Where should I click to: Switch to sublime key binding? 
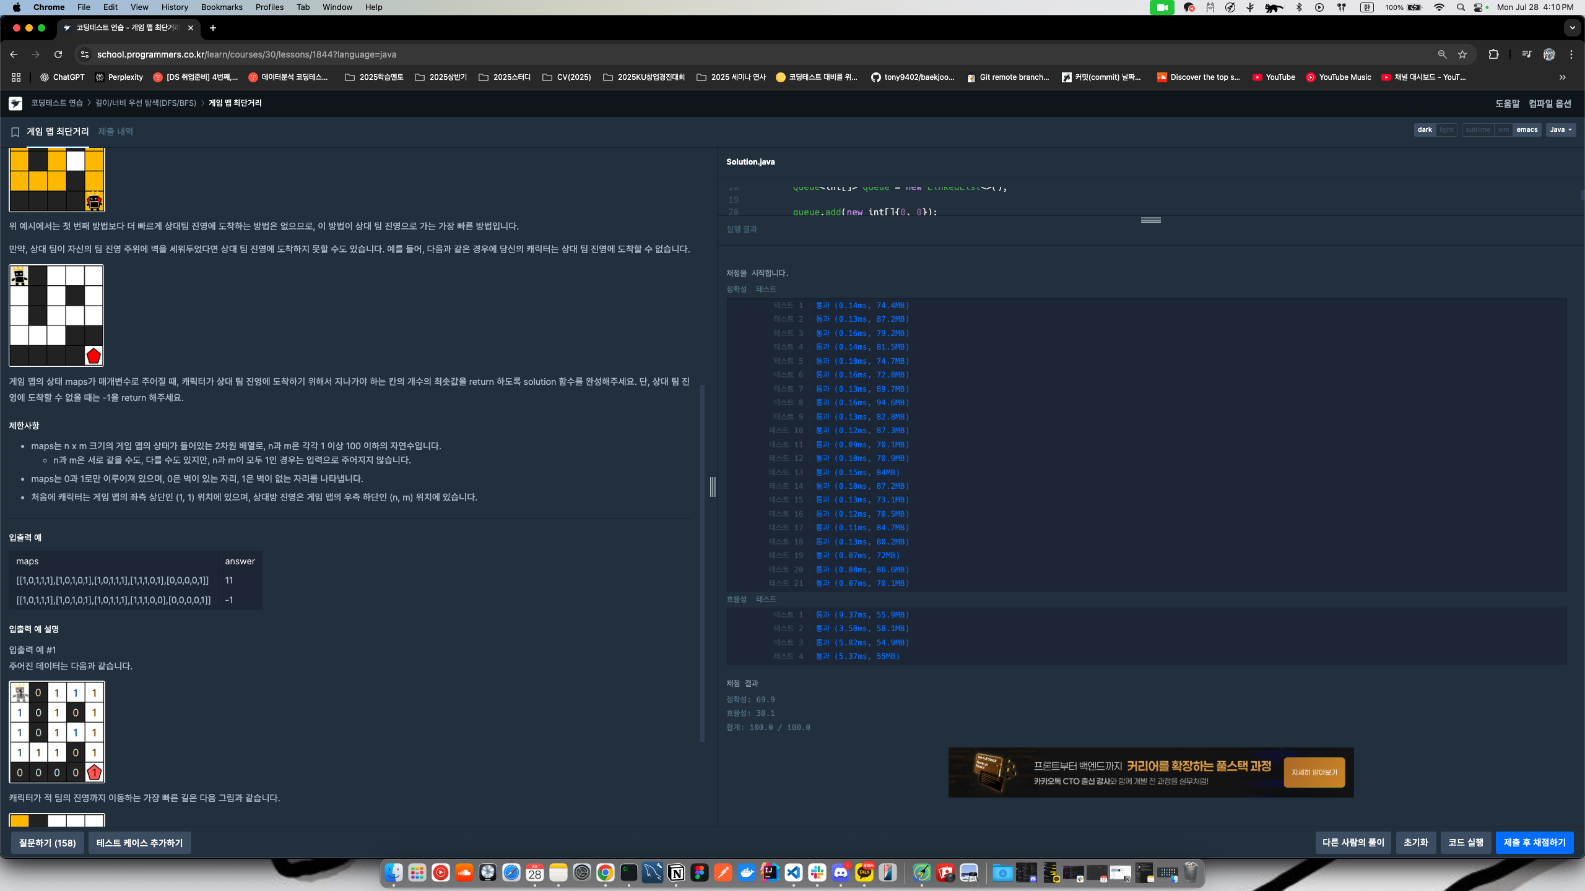tap(1478, 130)
